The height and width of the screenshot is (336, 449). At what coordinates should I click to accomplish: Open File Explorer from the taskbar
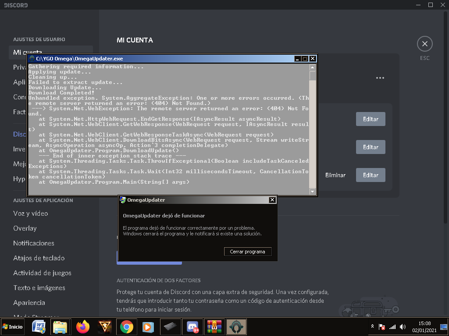tap(61, 326)
